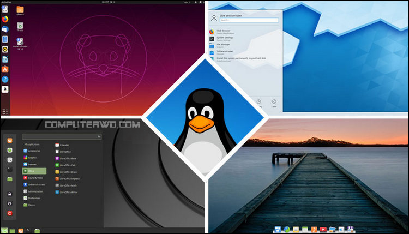Image resolution: width=409 pixels, height=234 pixels.
Task: Open Terminal from the Mint bottom panel
Action: [x=29, y=231]
